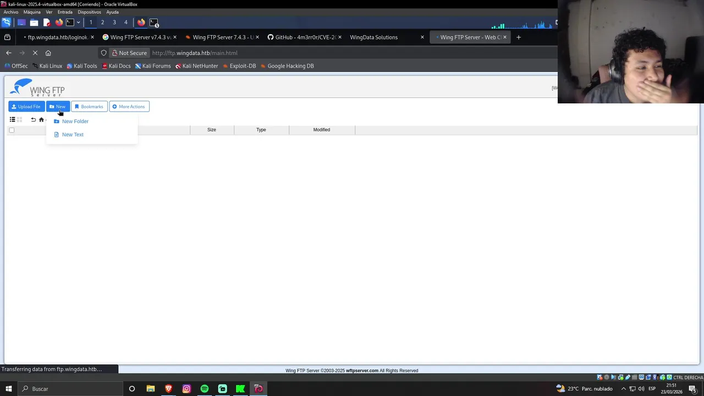Screen dimensions: 704x396
Task: Open the Kali Linux bookmark
Action: pos(47,66)
